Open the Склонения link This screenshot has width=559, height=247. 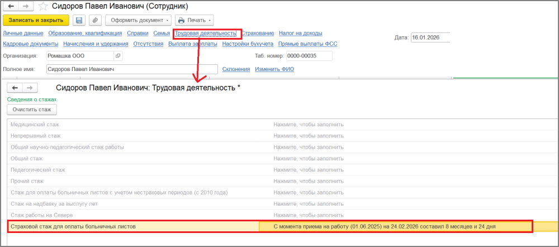[235, 69]
